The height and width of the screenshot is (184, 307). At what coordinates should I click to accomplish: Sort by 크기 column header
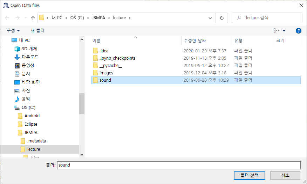click(x=280, y=41)
